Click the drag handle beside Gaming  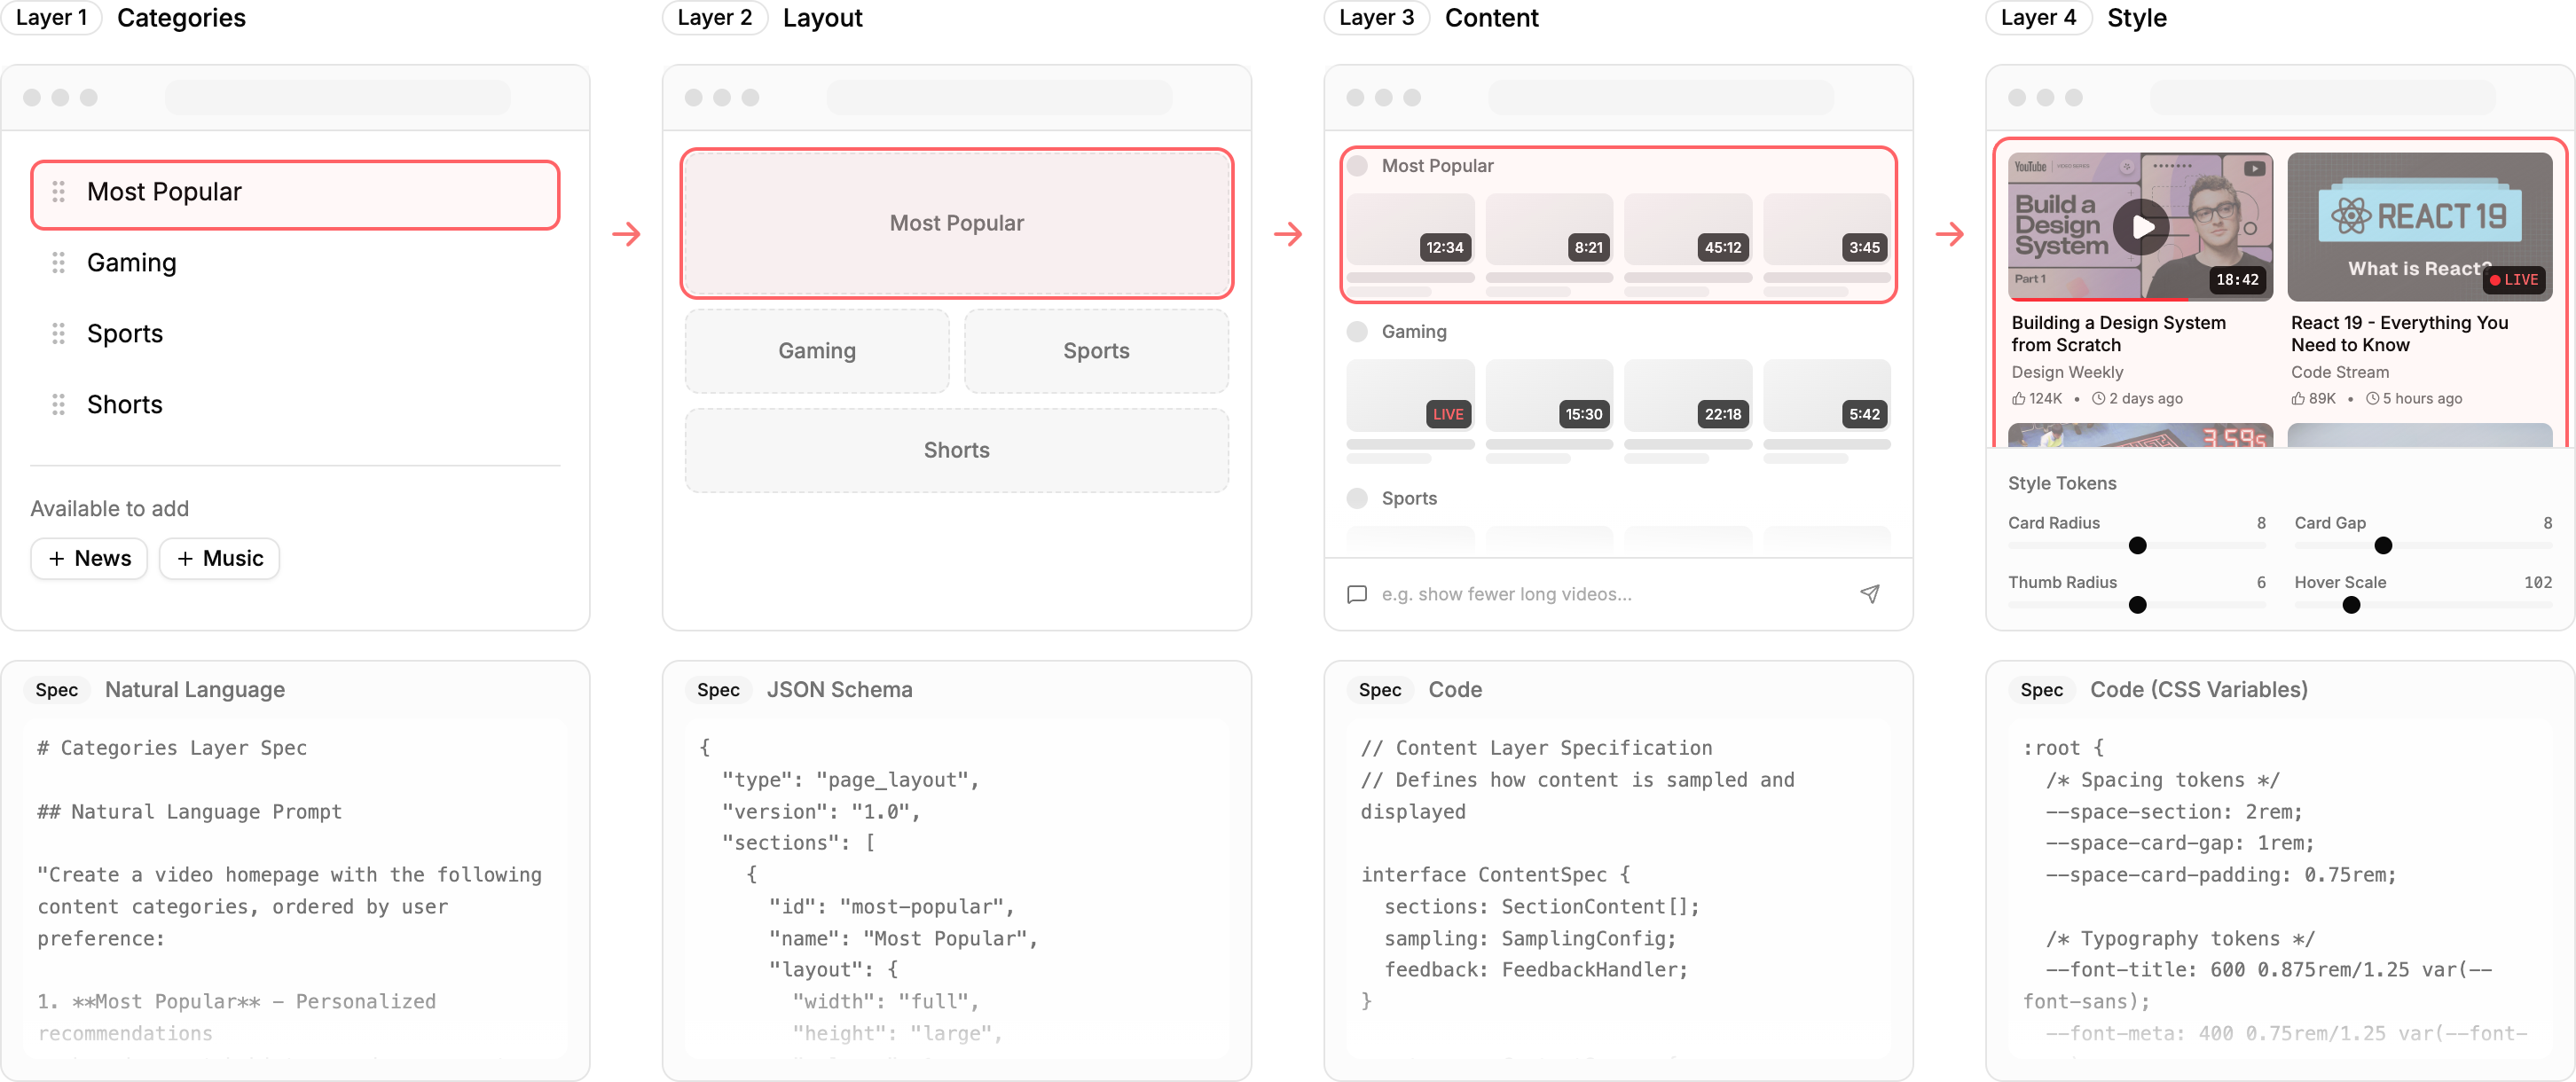[58, 262]
